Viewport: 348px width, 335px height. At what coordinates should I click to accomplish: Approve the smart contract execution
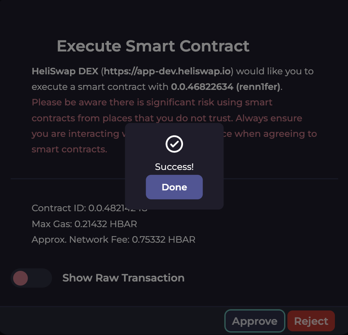click(x=254, y=321)
